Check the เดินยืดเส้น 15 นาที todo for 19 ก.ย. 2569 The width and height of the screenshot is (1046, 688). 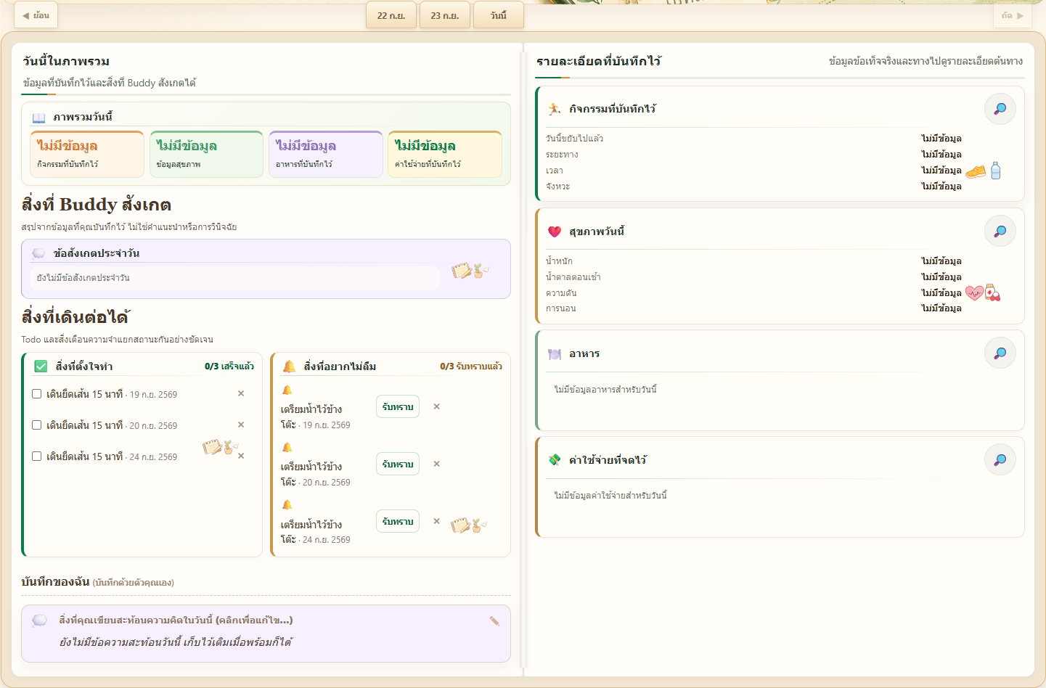(x=36, y=394)
